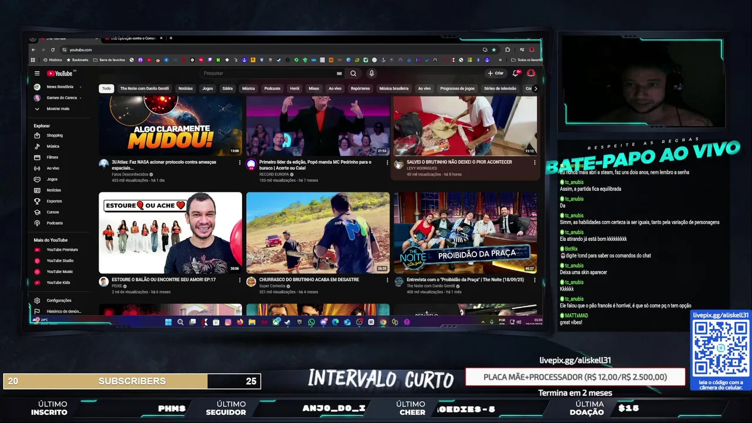The image size is (752, 423).
Task: Open options menu for Estoure o Balão video
Action: click(240, 280)
